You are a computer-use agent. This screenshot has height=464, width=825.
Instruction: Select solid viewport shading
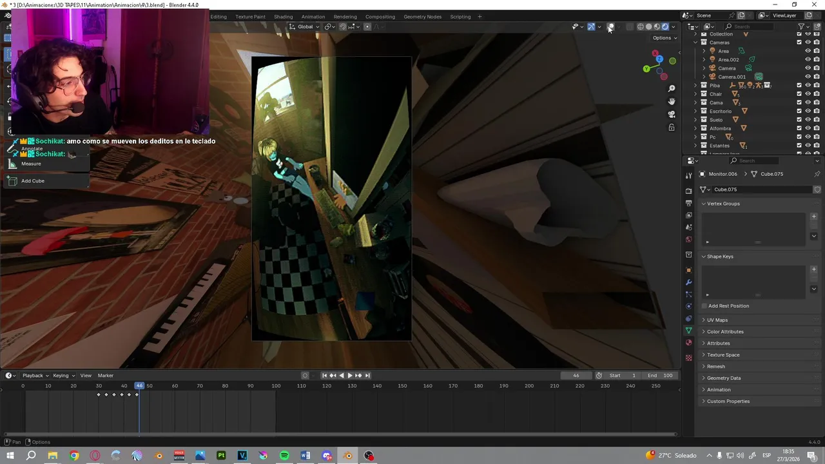click(x=649, y=26)
